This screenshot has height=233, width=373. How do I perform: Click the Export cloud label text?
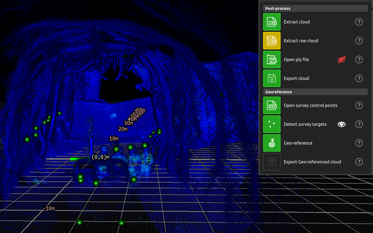296,78
